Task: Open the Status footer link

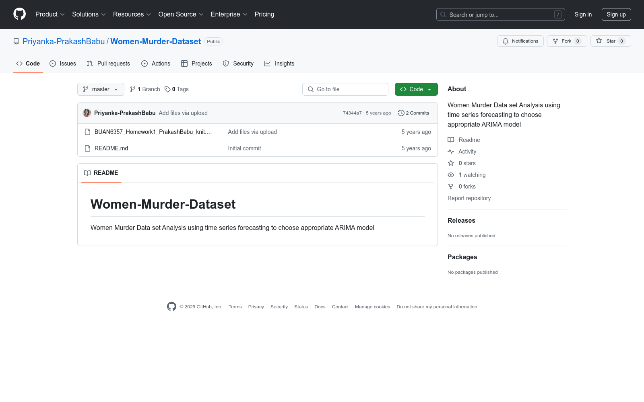Action: (x=301, y=307)
